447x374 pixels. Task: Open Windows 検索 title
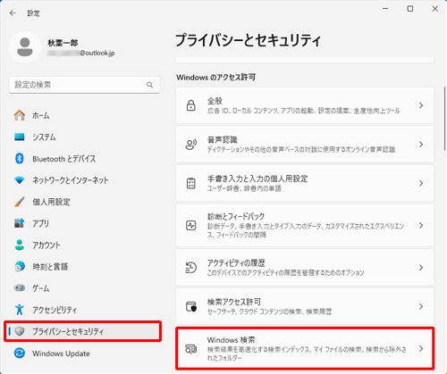pyautogui.click(x=231, y=340)
